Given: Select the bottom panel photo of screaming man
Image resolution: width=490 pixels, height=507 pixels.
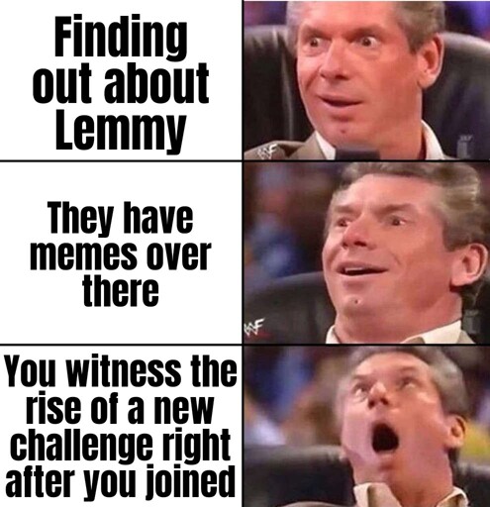Looking at the screenshot, I should click(366, 427).
